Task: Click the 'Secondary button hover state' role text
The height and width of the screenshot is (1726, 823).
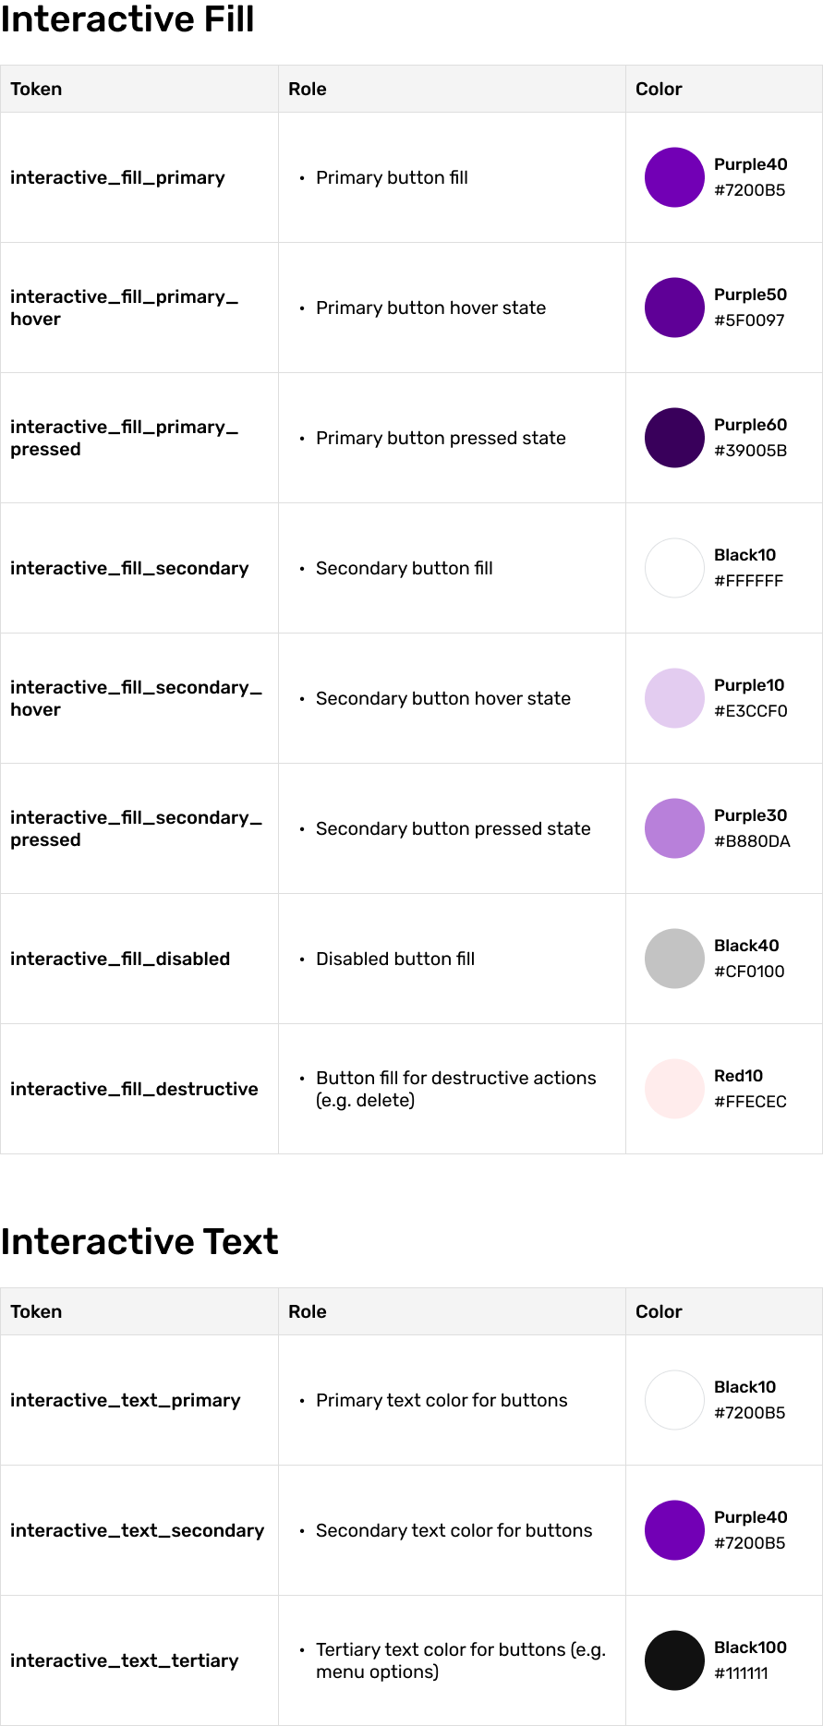Action: (x=443, y=698)
